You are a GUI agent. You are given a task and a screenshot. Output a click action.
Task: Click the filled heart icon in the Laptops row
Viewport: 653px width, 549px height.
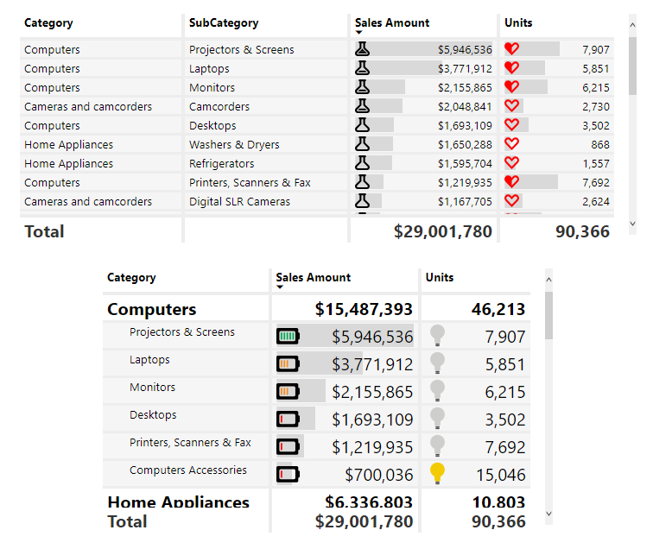click(x=511, y=68)
